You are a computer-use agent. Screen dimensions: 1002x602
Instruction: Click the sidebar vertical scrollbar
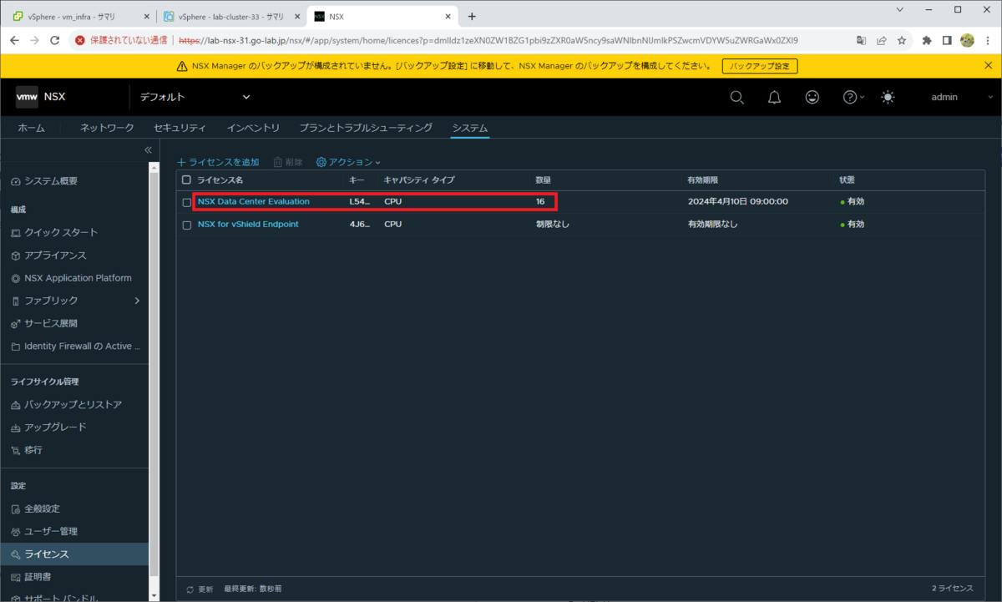click(154, 376)
